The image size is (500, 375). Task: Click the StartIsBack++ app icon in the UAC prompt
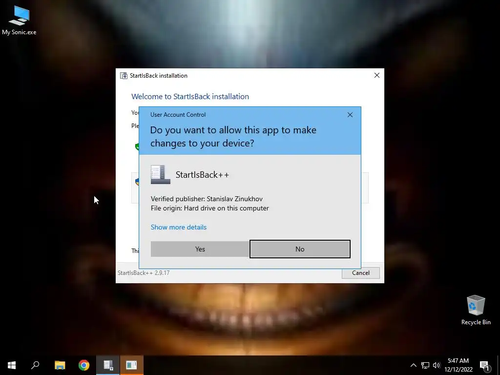(x=160, y=175)
